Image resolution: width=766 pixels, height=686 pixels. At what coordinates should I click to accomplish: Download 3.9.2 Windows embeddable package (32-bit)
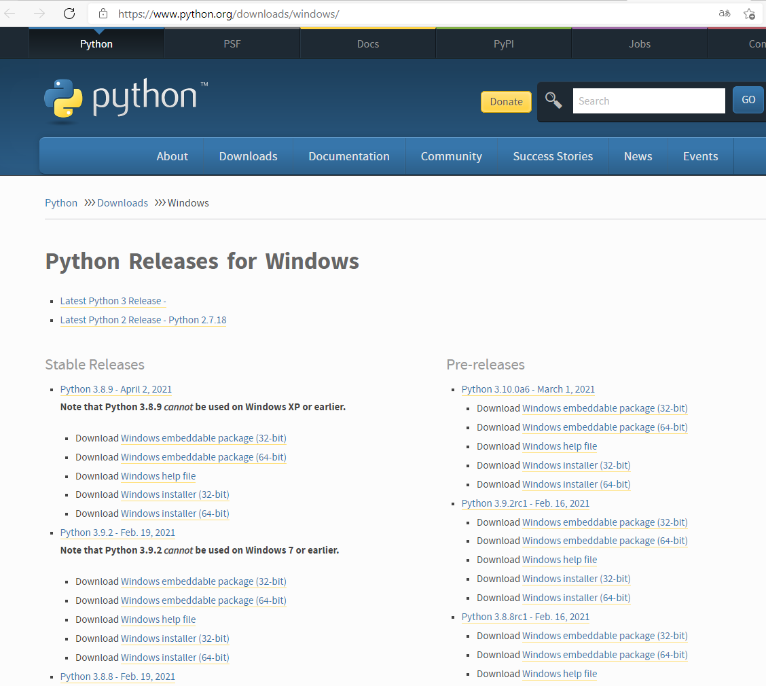203,582
